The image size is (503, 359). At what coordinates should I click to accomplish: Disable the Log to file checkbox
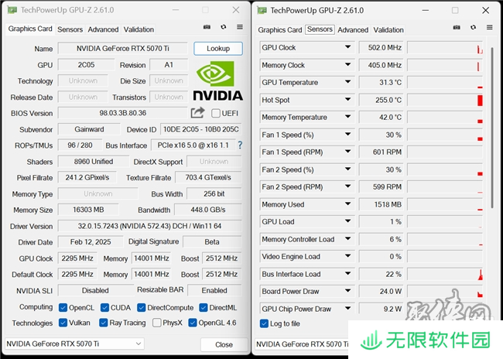[x=264, y=323]
